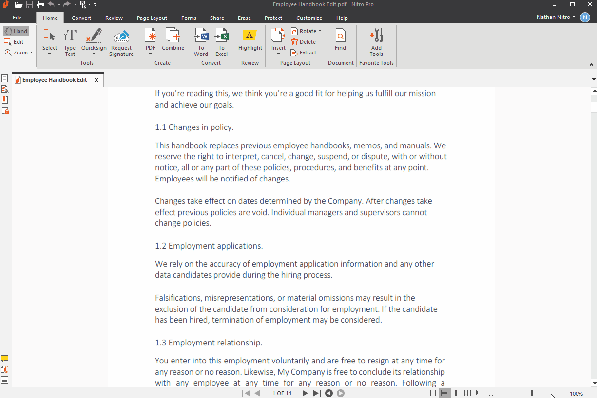The image size is (597, 398).
Task: Click the Request Signature icon
Action: pos(121,42)
